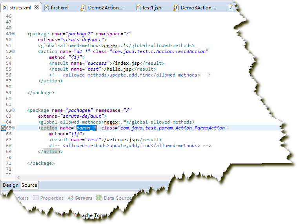Click line number 60 in the gutter
Viewport: 297px width, 224px height.
[9, 98]
